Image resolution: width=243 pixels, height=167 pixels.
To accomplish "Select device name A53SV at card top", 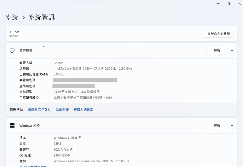I will tap(14, 32).
